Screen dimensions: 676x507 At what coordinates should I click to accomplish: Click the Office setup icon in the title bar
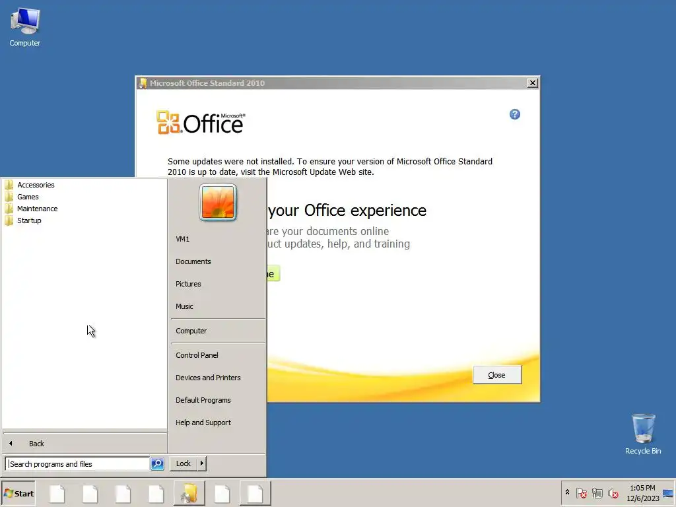coord(143,83)
